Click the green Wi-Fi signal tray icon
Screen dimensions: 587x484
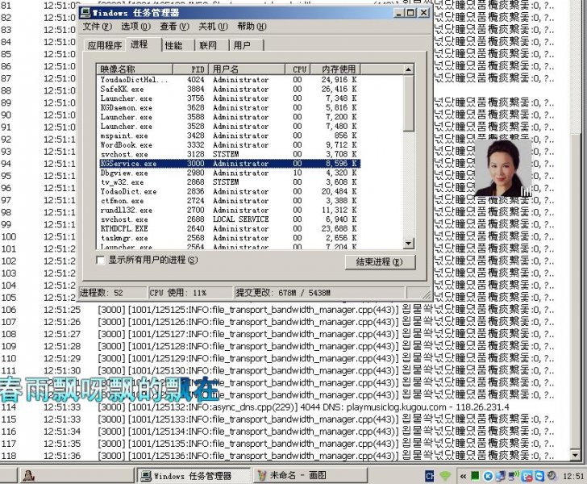coord(445,476)
